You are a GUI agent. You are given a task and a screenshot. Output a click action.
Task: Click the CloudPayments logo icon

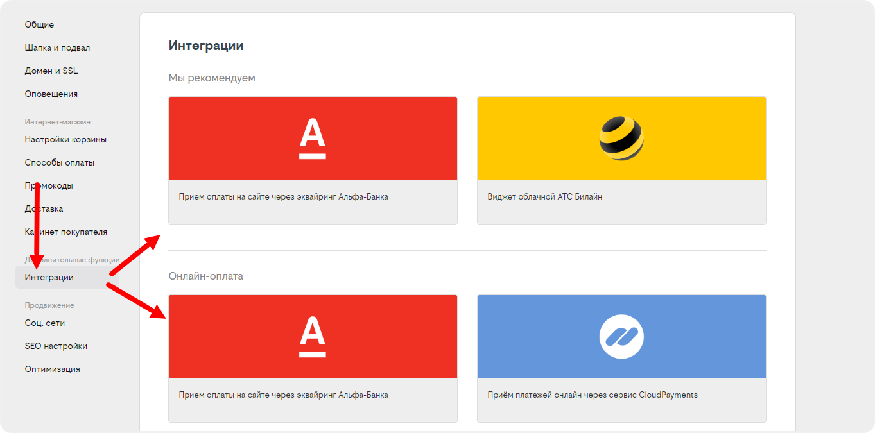tap(621, 337)
